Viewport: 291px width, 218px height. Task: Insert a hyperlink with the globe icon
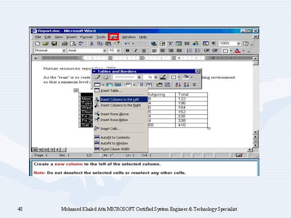[x=154, y=44]
